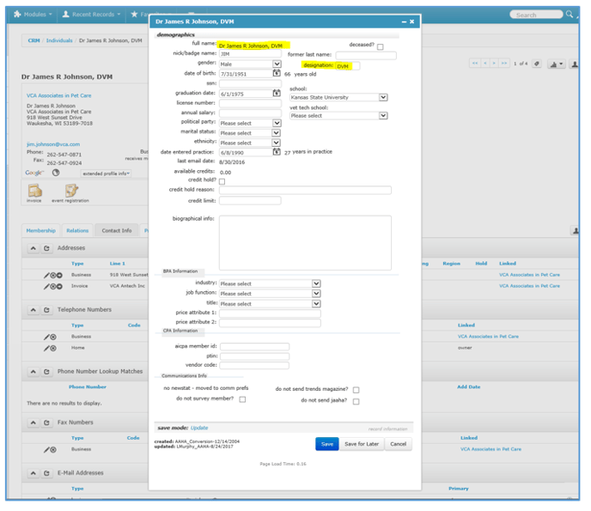The width and height of the screenshot is (591, 511).
Task: Open the date of birth calendar picker
Action: pyautogui.click(x=277, y=74)
